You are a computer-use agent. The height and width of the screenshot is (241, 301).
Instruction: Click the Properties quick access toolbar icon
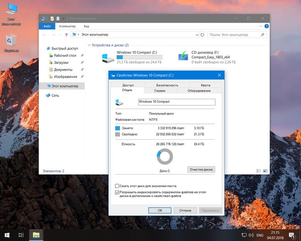point(52,18)
